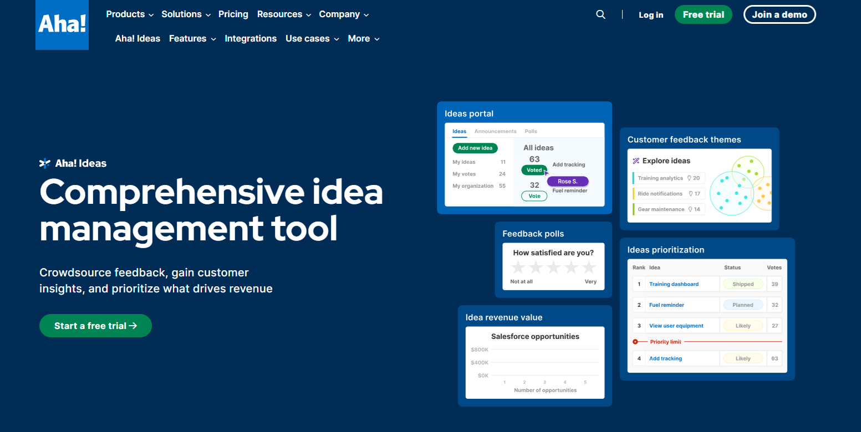Expand the Features submenu
The width and height of the screenshot is (861, 432).
(x=192, y=39)
